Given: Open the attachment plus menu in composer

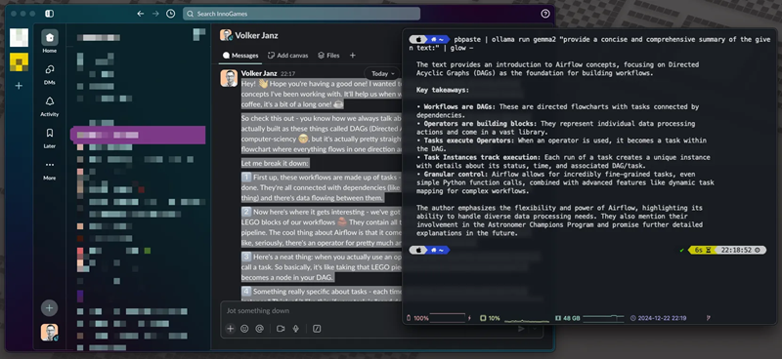Looking at the screenshot, I should pos(230,329).
